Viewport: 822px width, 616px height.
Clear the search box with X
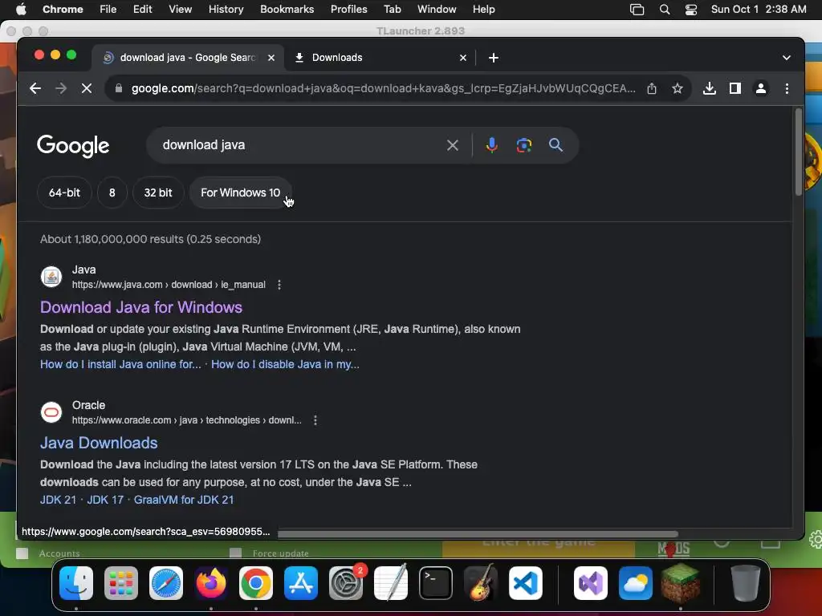(x=453, y=145)
